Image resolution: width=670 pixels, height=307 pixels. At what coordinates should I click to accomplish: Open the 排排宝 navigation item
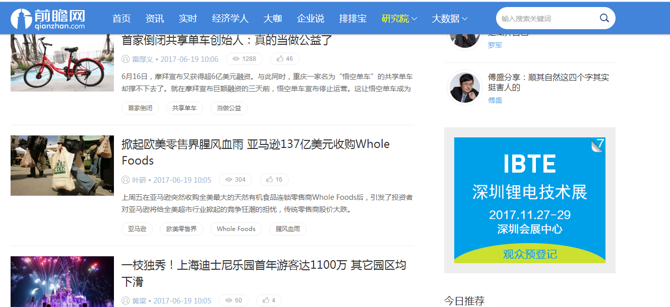(352, 19)
